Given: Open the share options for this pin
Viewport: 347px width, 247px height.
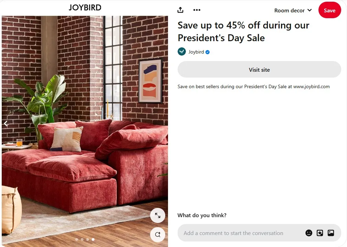Looking at the screenshot, I should pyautogui.click(x=180, y=10).
